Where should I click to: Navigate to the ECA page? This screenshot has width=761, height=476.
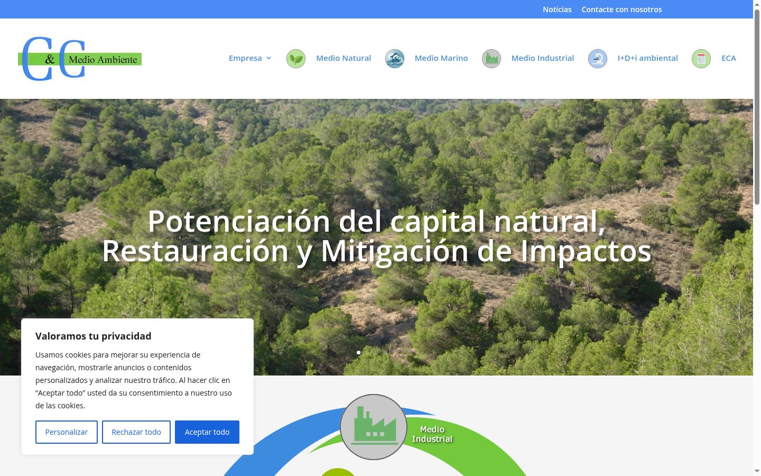pyautogui.click(x=729, y=58)
